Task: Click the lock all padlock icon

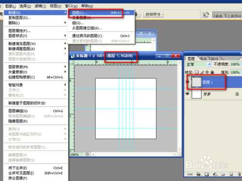Action: [x=212, y=72]
